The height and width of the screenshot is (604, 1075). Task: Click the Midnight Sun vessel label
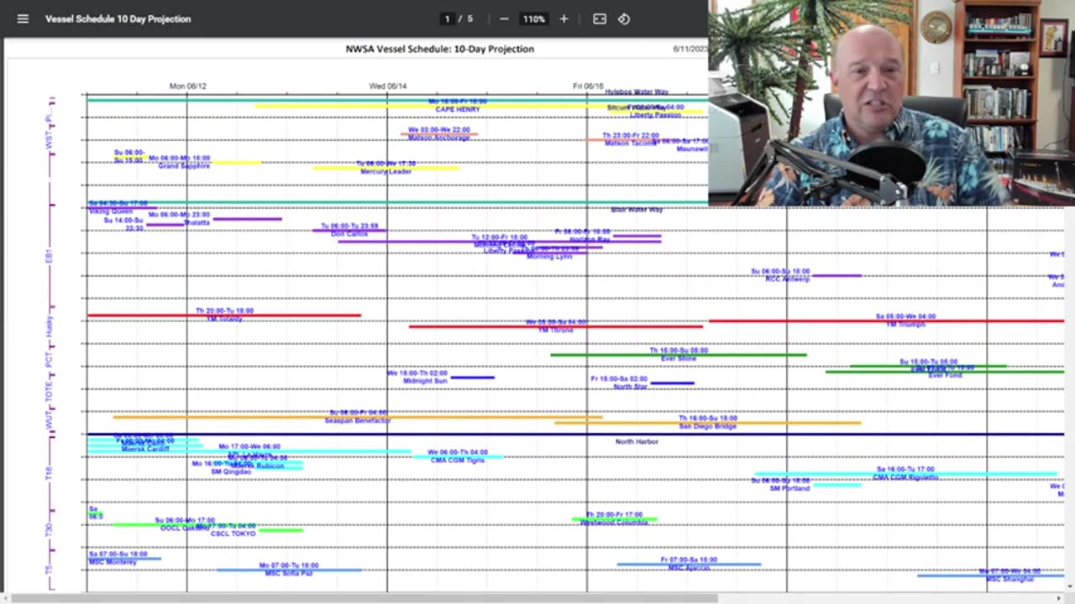(x=425, y=382)
